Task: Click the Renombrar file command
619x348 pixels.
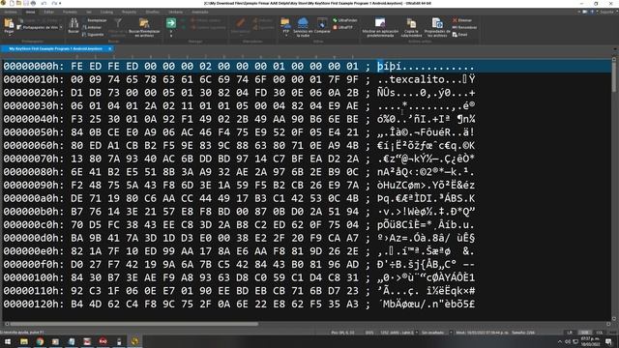Action: pyautogui.click(x=464, y=27)
